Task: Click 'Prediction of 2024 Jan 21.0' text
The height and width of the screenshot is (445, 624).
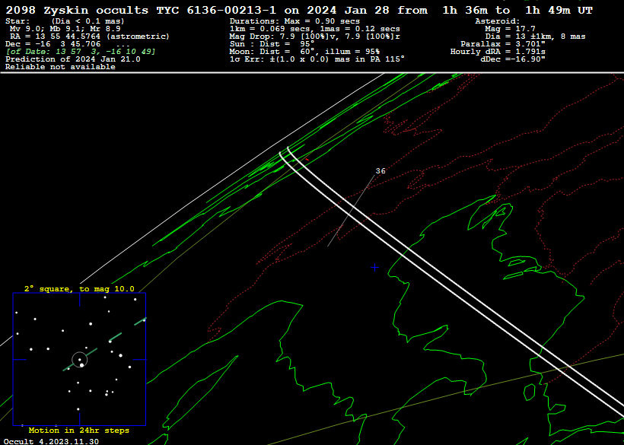Action: coord(73,59)
